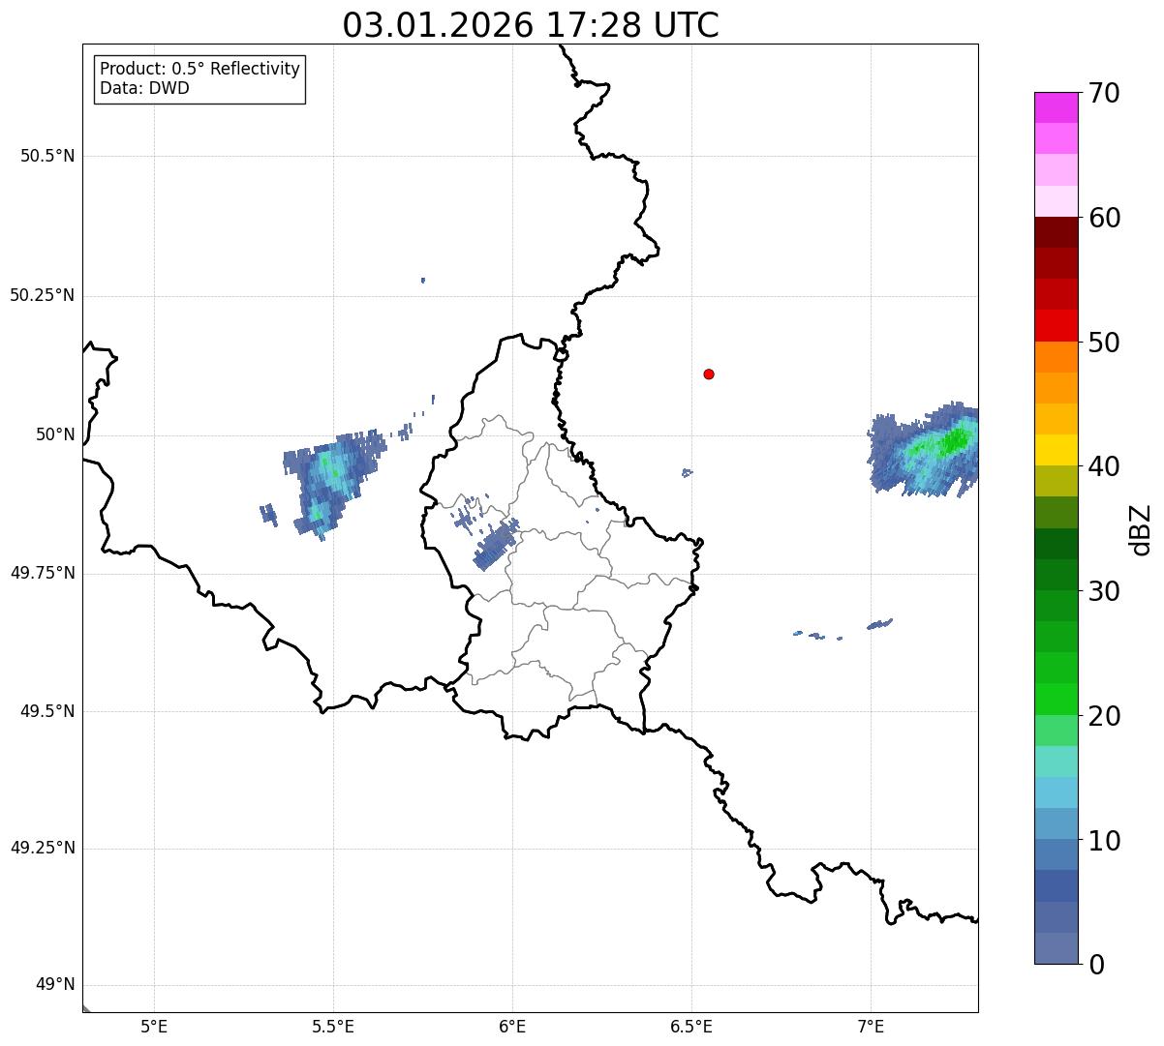
Task: Pick the bright red colorbar segment above 50
Action: click(1057, 325)
